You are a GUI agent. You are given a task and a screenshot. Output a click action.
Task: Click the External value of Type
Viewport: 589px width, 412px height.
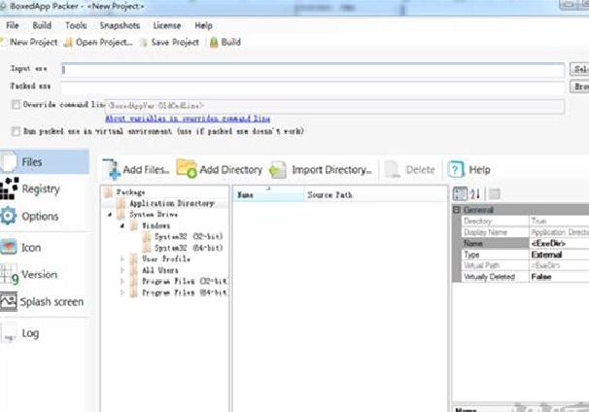(x=546, y=255)
